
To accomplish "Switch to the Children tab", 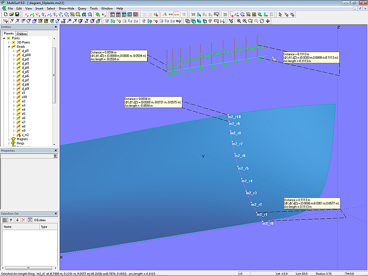I will point(22,34).
